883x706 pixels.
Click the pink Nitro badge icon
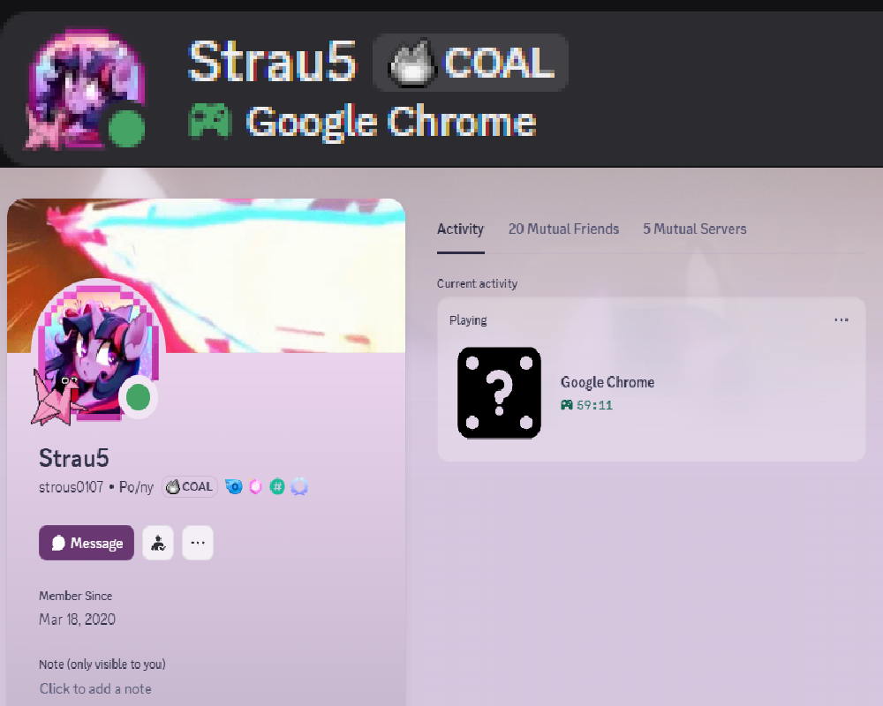click(256, 486)
